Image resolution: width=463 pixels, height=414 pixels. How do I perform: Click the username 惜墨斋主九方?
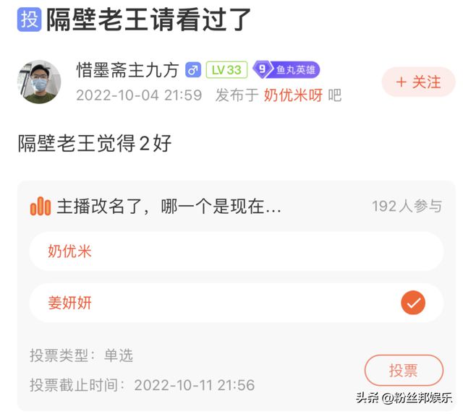click(127, 70)
